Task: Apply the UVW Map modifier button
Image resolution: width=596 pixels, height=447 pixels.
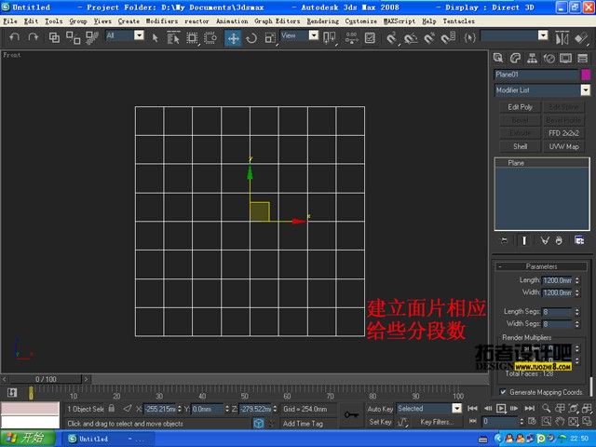Action: tap(563, 146)
